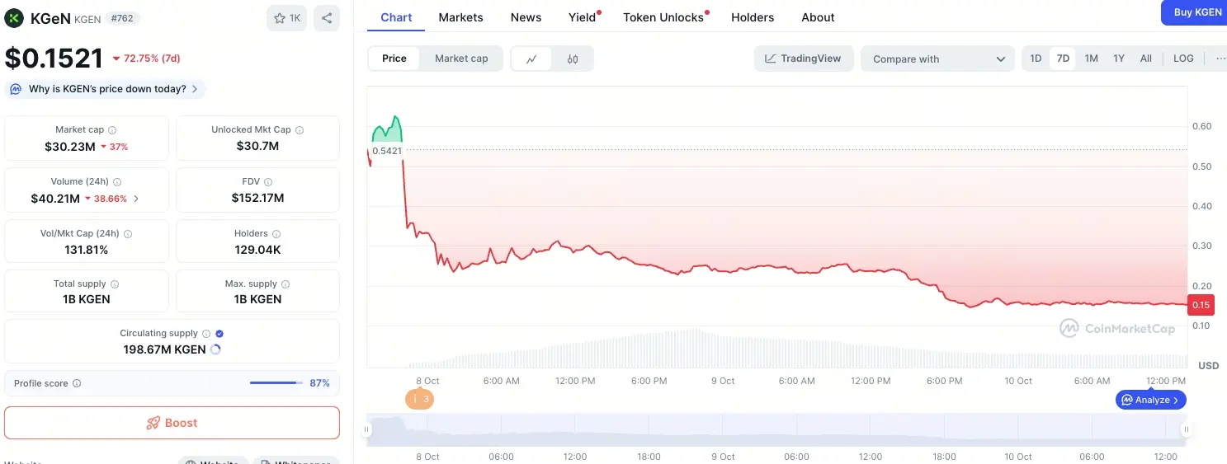The image size is (1227, 464).
Task: Open Holders info icon
Action: 276,234
